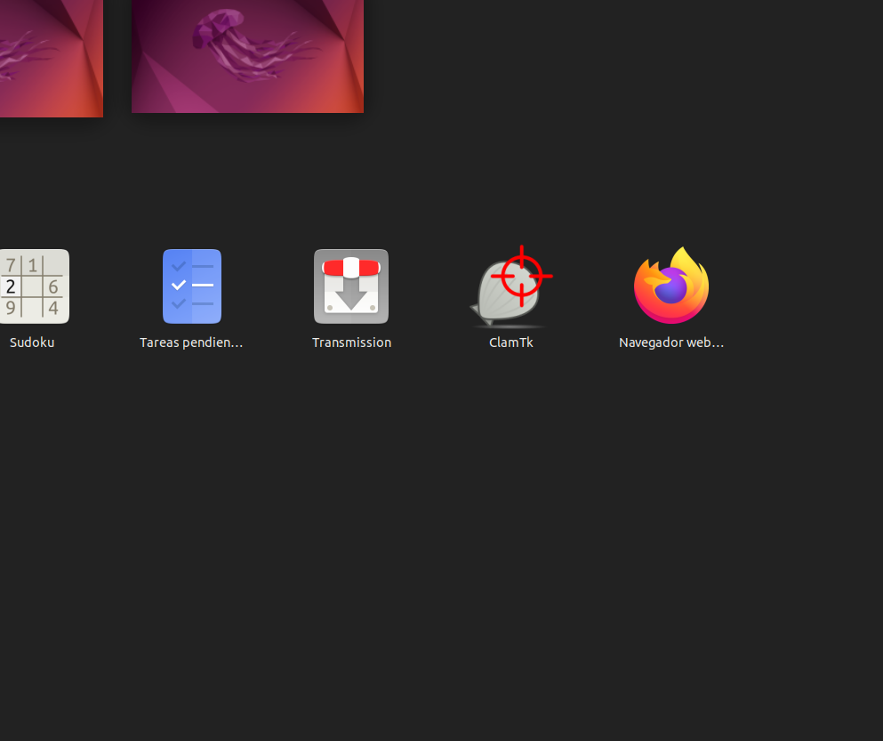Open the Transmission torrent client icon
This screenshot has width=883, height=741.
point(351,286)
